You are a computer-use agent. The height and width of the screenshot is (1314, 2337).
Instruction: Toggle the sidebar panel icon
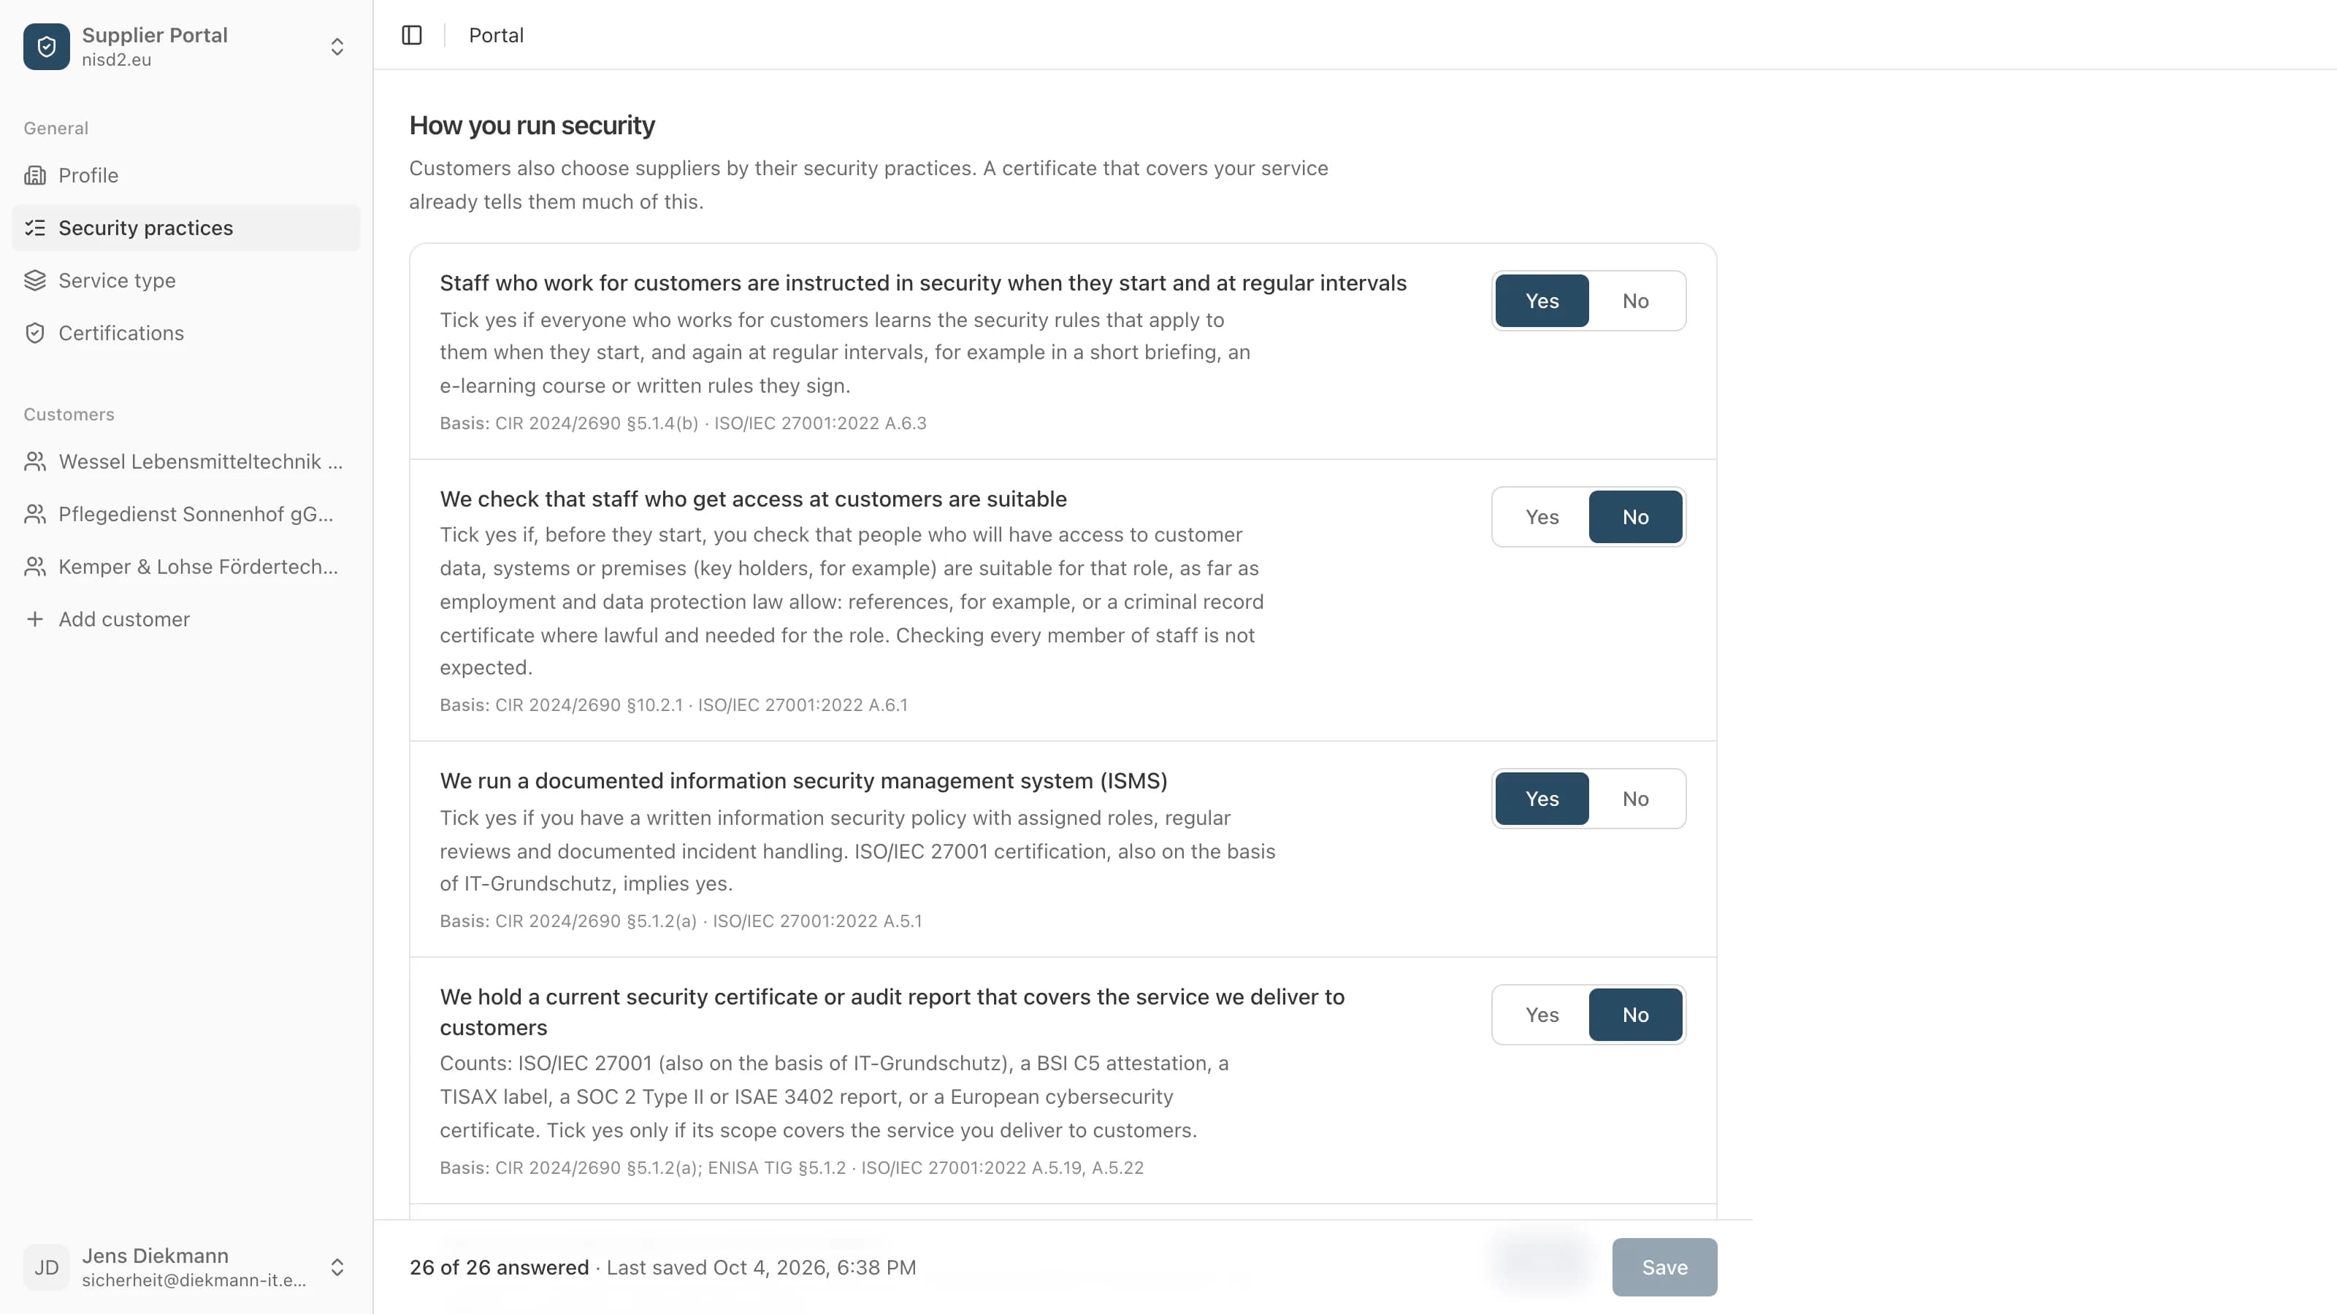pos(412,35)
